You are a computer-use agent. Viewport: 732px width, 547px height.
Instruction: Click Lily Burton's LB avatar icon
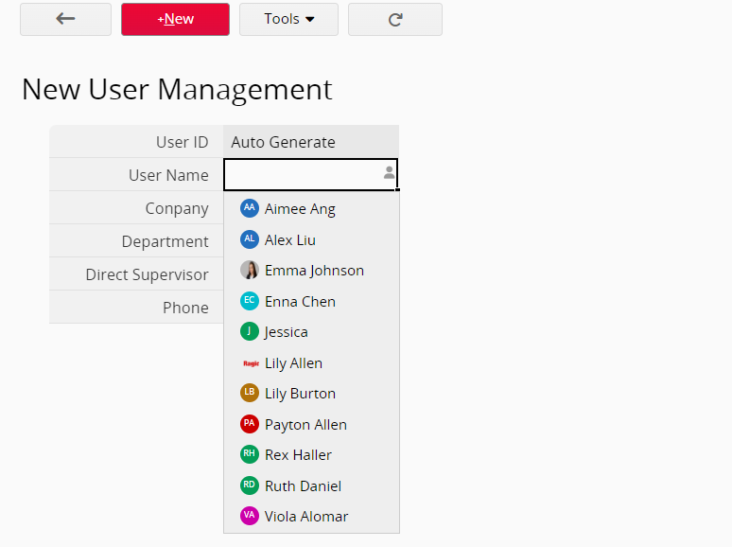(250, 393)
